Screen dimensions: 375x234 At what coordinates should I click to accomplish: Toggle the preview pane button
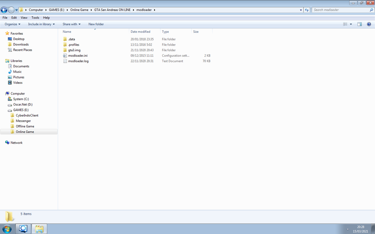pyautogui.click(x=360, y=24)
